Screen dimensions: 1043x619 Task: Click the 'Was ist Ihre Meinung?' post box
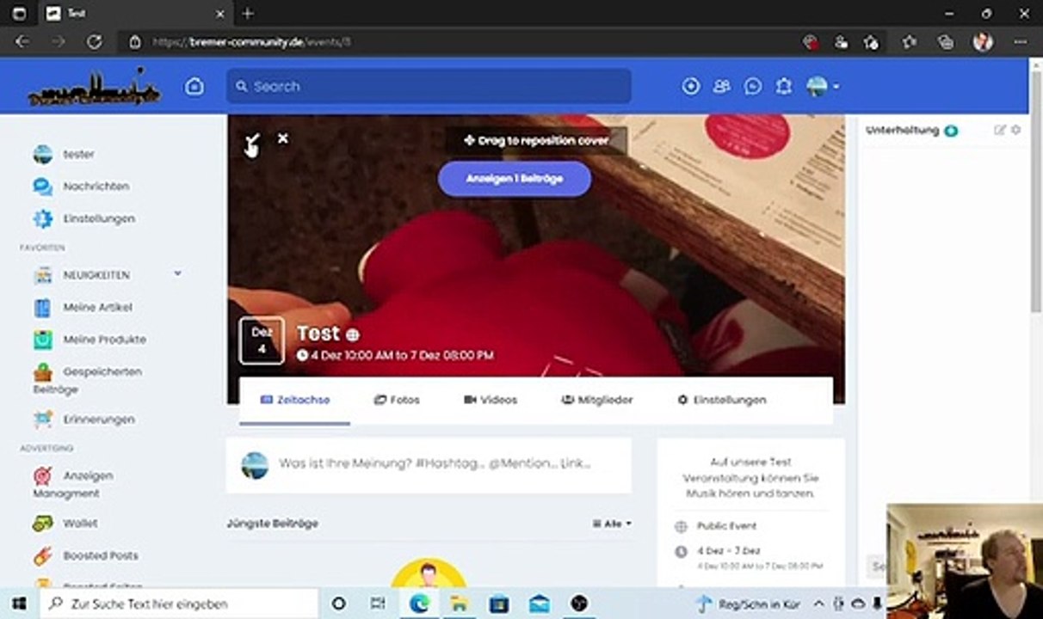tap(435, 463)
